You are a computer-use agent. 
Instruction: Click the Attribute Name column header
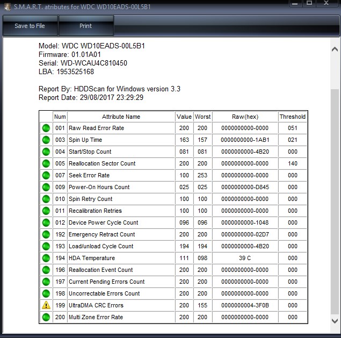(x=121, y=117)
